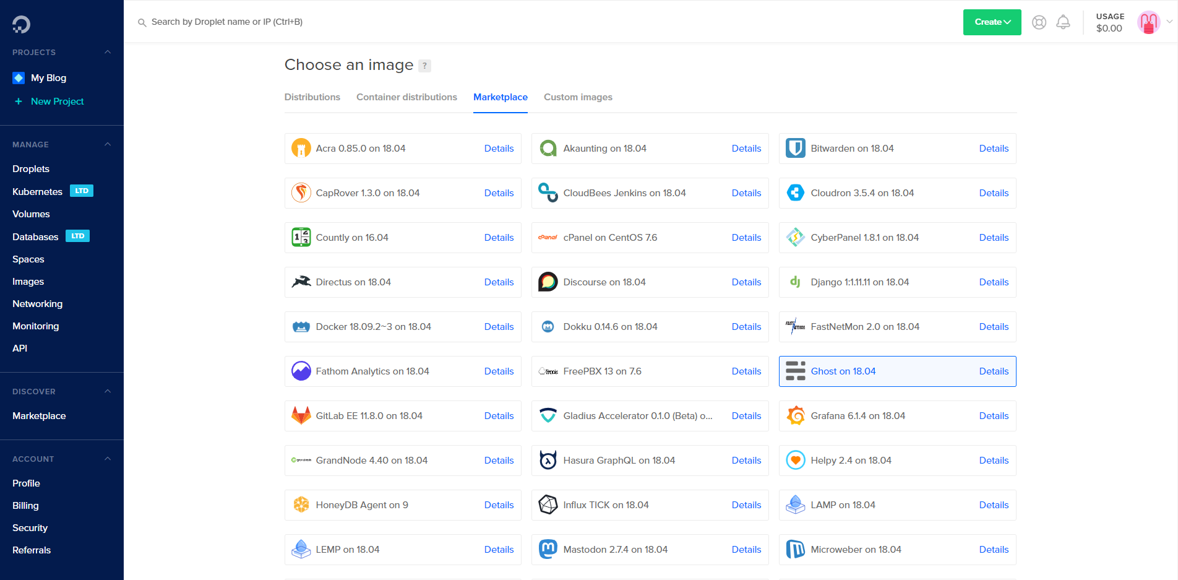Click the CloudBees Jenkins icon
The height and width of the screenshot is (580, 1178).
click(548, 193)
